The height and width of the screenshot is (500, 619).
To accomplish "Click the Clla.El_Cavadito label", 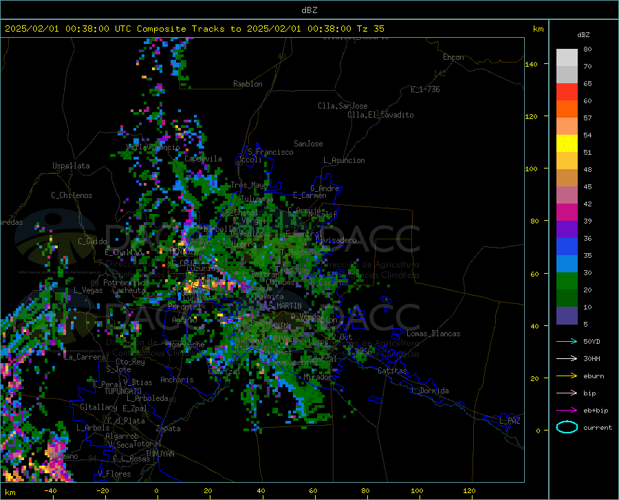I will pos(380,115).
